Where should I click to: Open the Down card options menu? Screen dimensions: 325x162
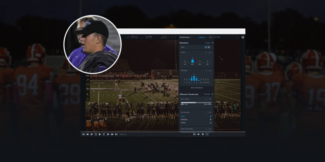coord(210,53)
